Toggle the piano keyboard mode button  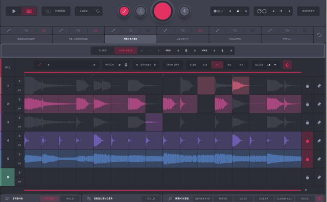pyautogui.click(x=29, y=11)
